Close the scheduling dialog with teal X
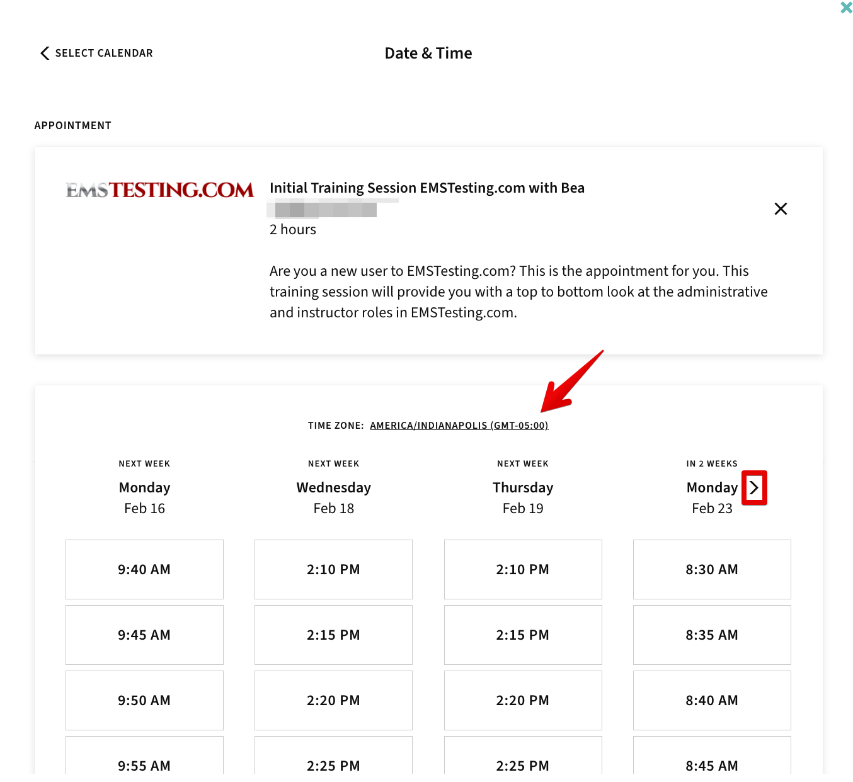This screenshot has height=782, width=853. pos(846,8)
